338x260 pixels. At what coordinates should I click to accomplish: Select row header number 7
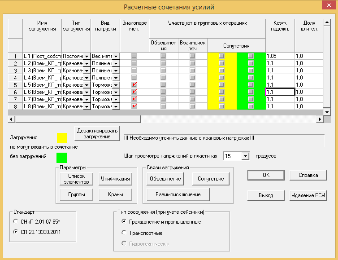pos(15,99)
